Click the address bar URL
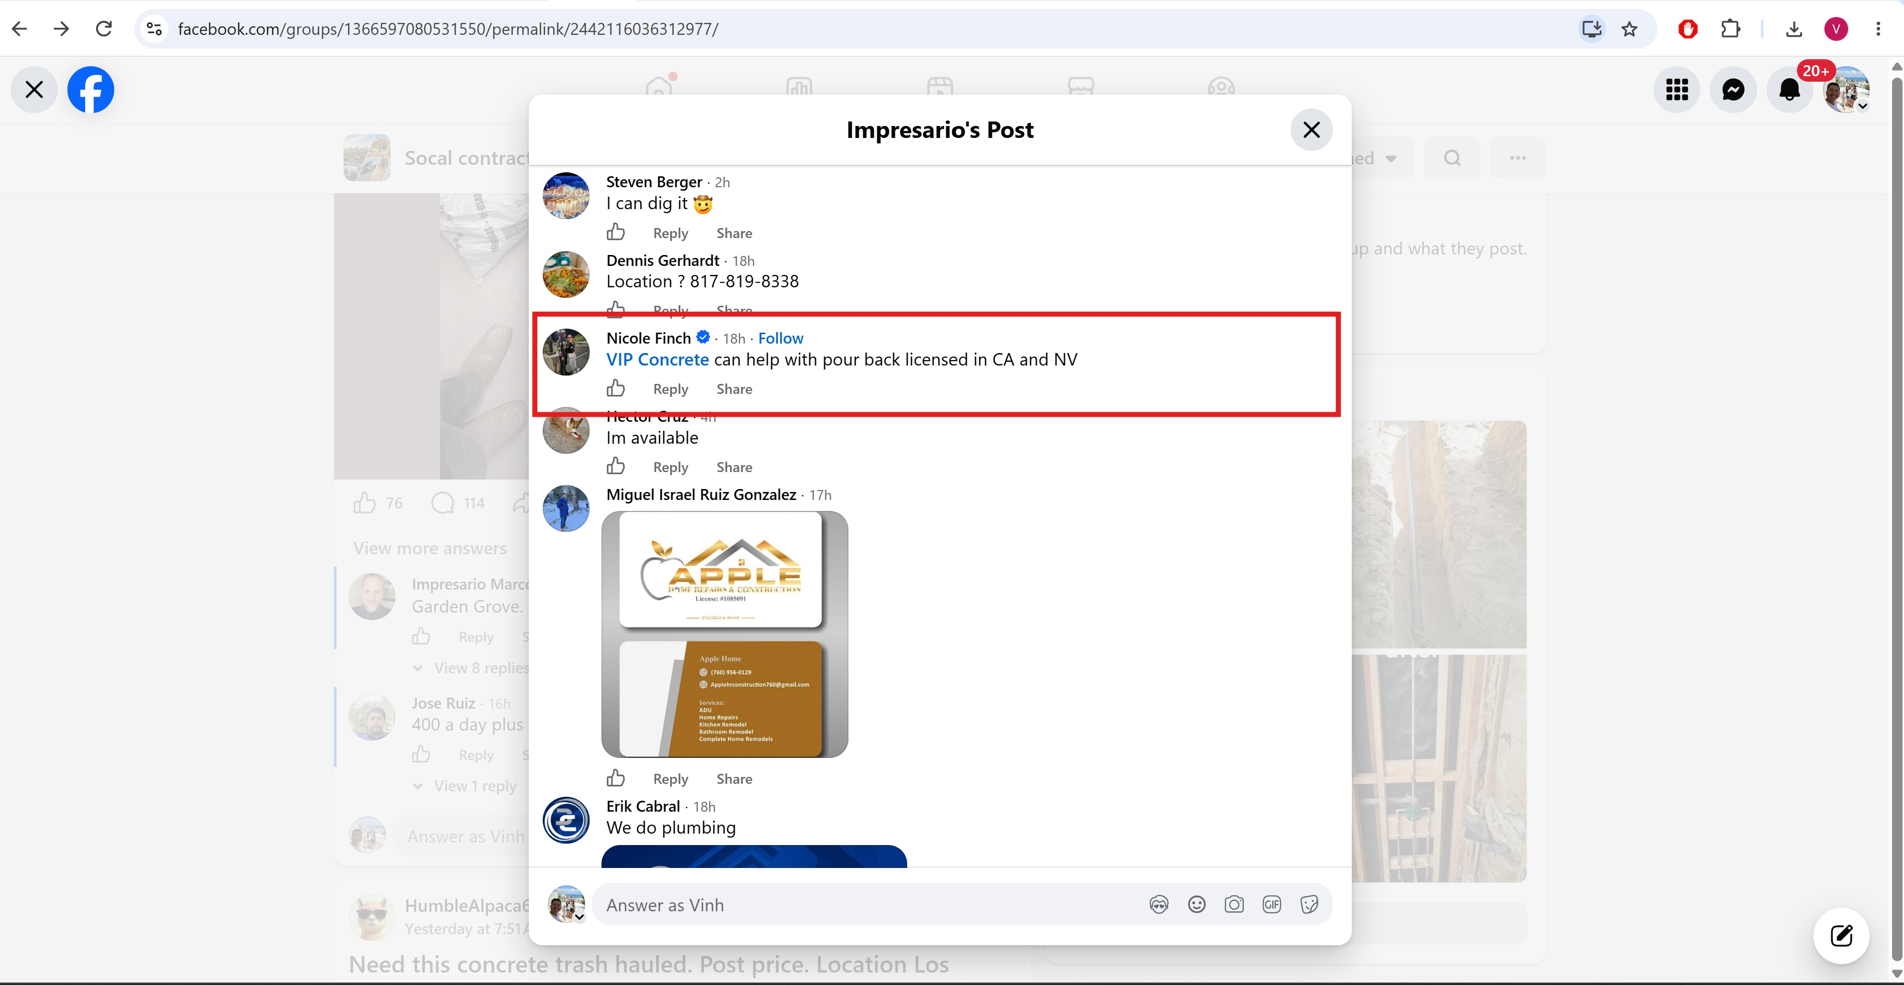 tap(448, 29)
